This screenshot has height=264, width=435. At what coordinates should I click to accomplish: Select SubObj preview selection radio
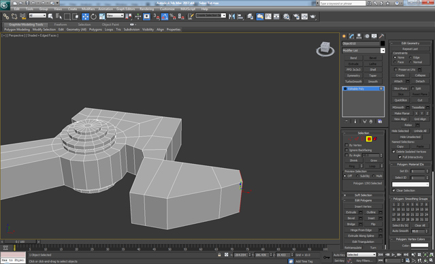[x=357, y=176]
